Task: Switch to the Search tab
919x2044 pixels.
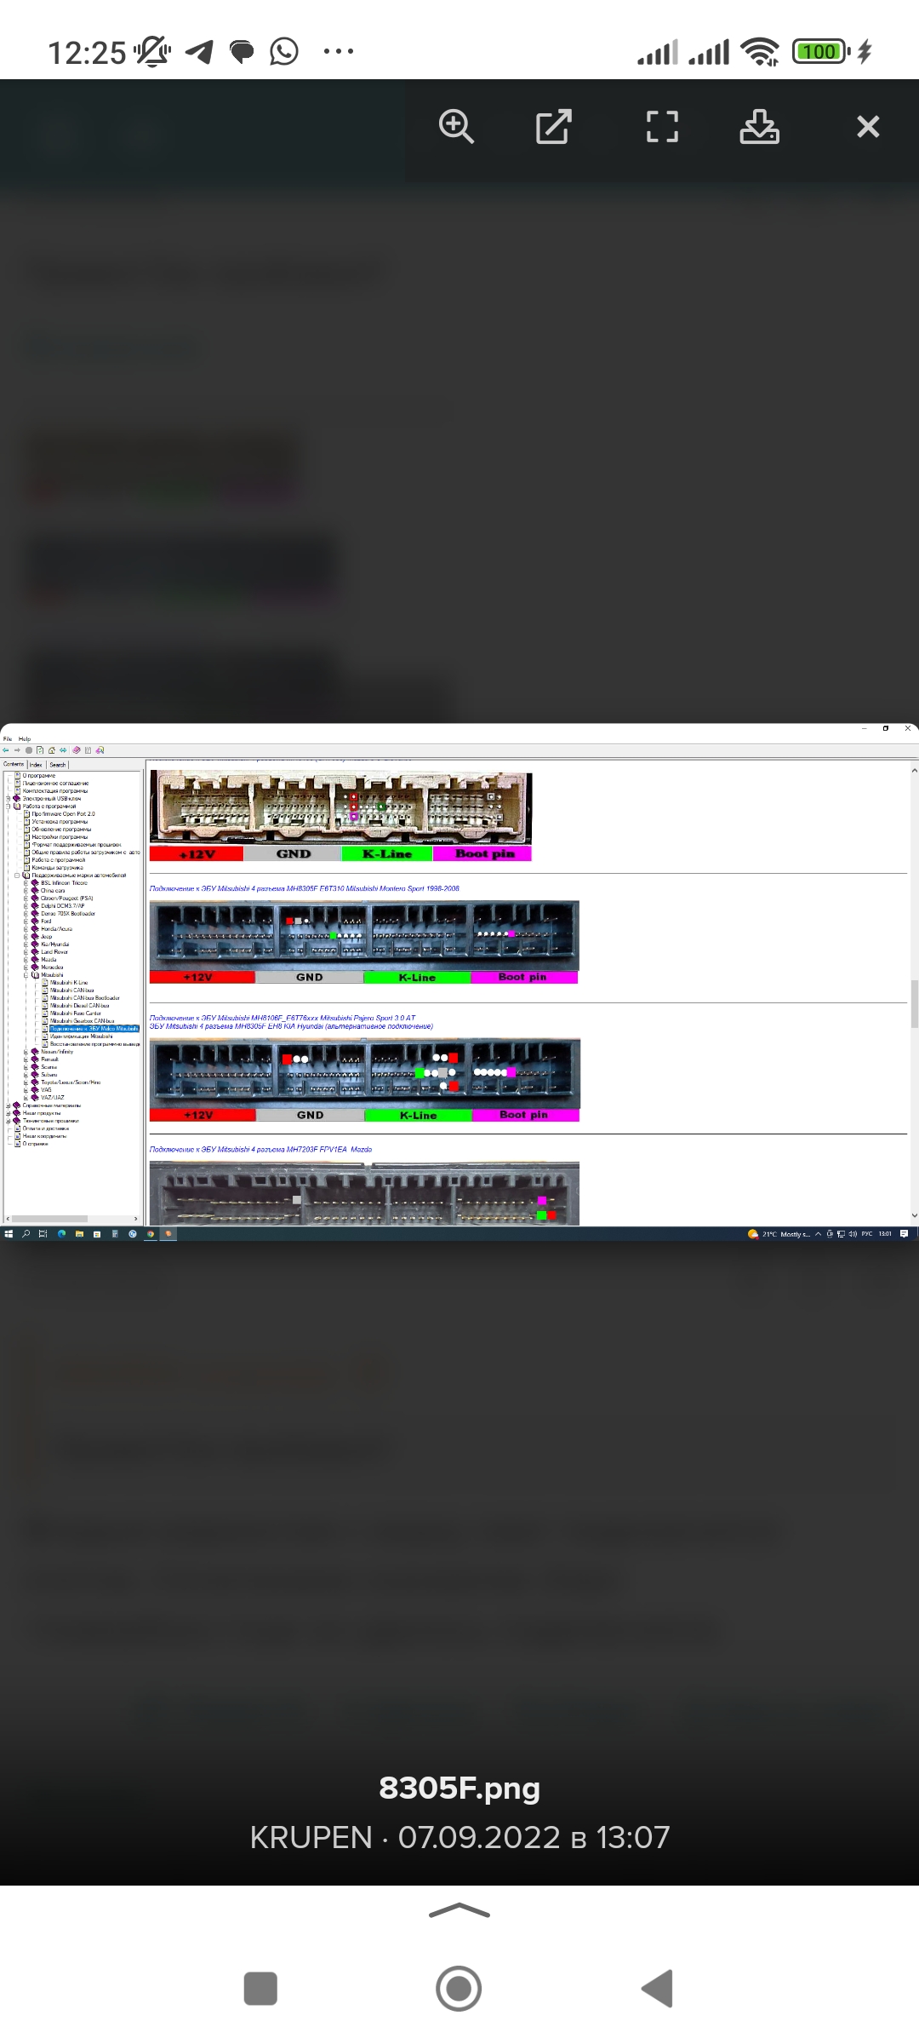Action: [57, 765]
